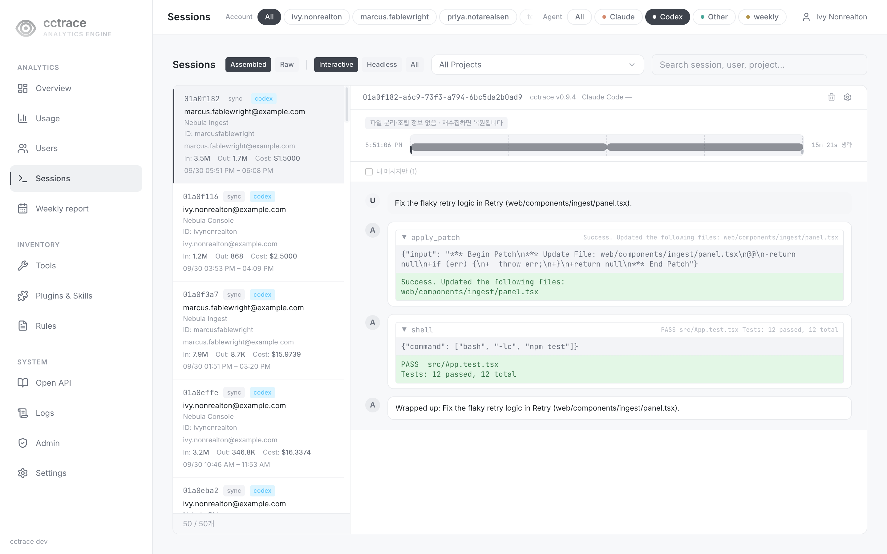
Task: Open Settings via sidebar gear icon
Action: (23, 473)
